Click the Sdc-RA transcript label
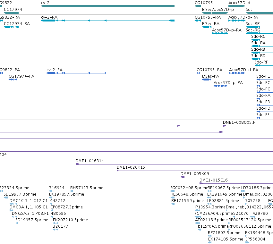Screen dimensions: 273x244 [x=258, y=43]
